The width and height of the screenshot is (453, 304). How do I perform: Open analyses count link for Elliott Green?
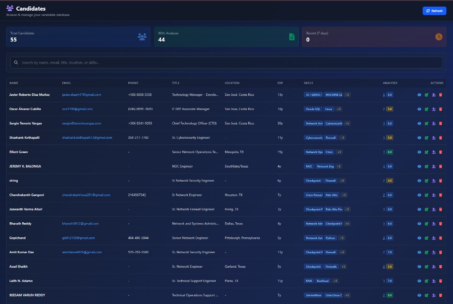point(384,152)
